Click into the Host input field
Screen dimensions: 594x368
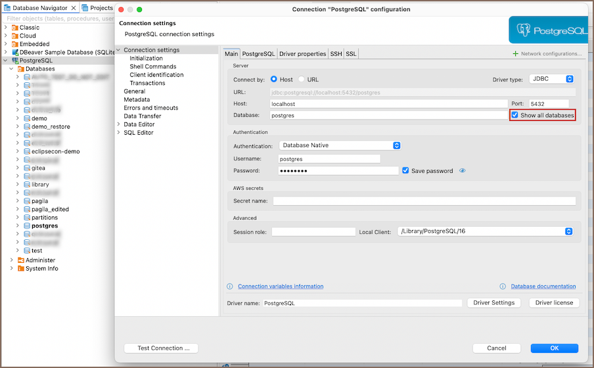[x=388, y=104]
